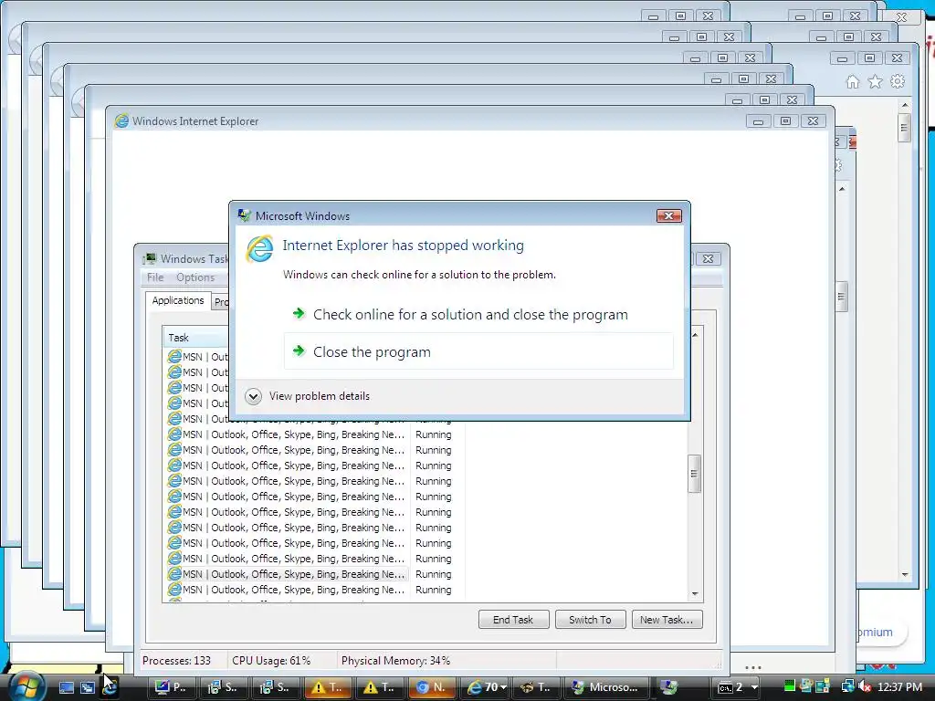This screenshot has height=701, width=935.
Task: Click the task list scrollbar thumb
Action: (x=694, y=474)
